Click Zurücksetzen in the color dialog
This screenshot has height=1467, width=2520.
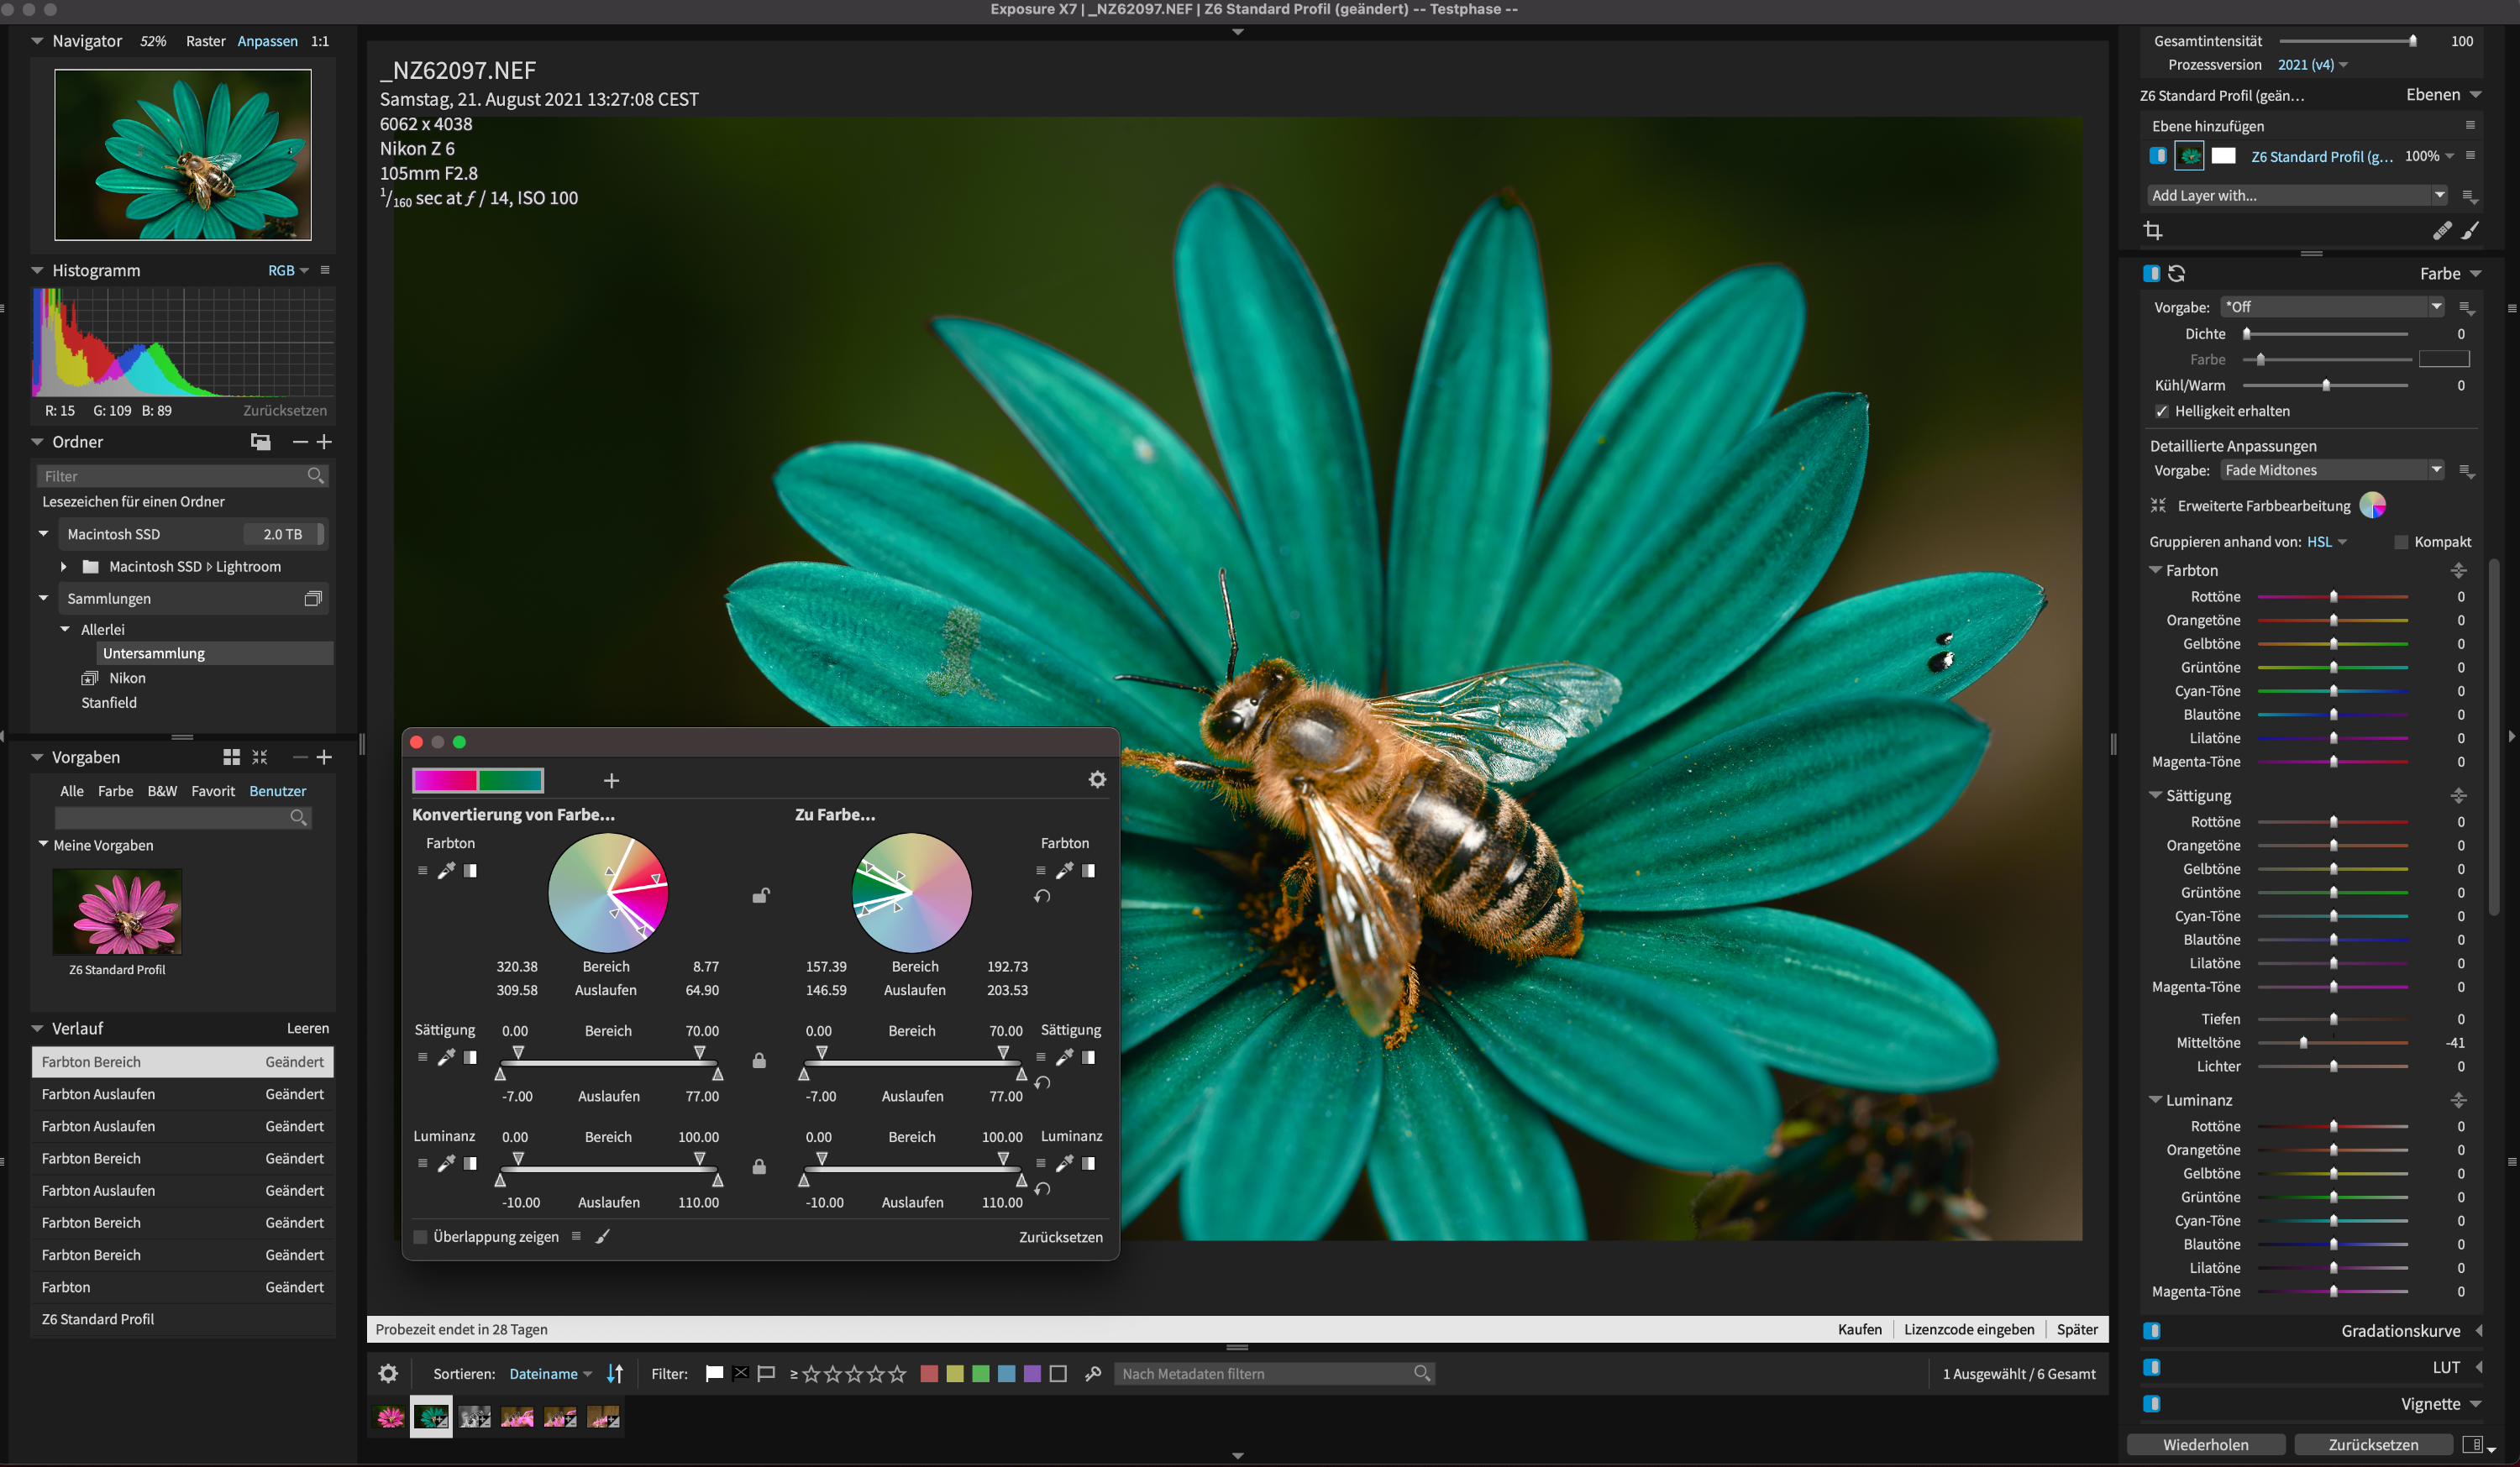[x=1060, y=1237]
